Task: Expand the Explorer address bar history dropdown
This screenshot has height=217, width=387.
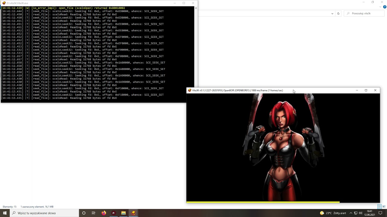Action: (x=332, y=13)
